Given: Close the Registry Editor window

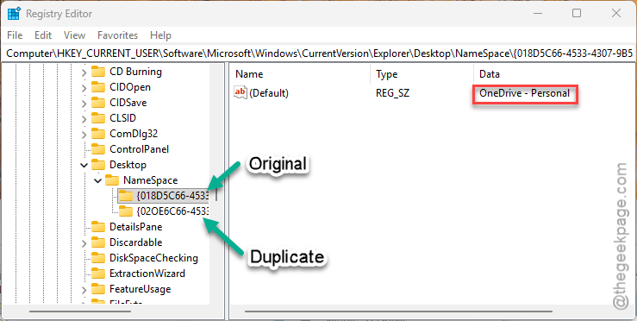Looking at the screenshot, I should [615, 13].
